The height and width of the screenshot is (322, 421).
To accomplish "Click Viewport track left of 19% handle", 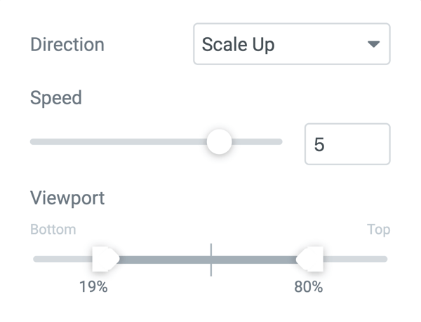I will 62,259.
